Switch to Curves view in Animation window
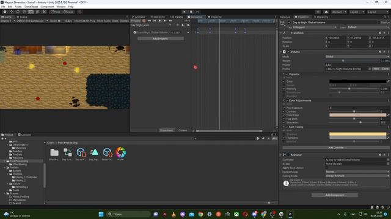Screen dimensions: 391x219 point(183,130)
